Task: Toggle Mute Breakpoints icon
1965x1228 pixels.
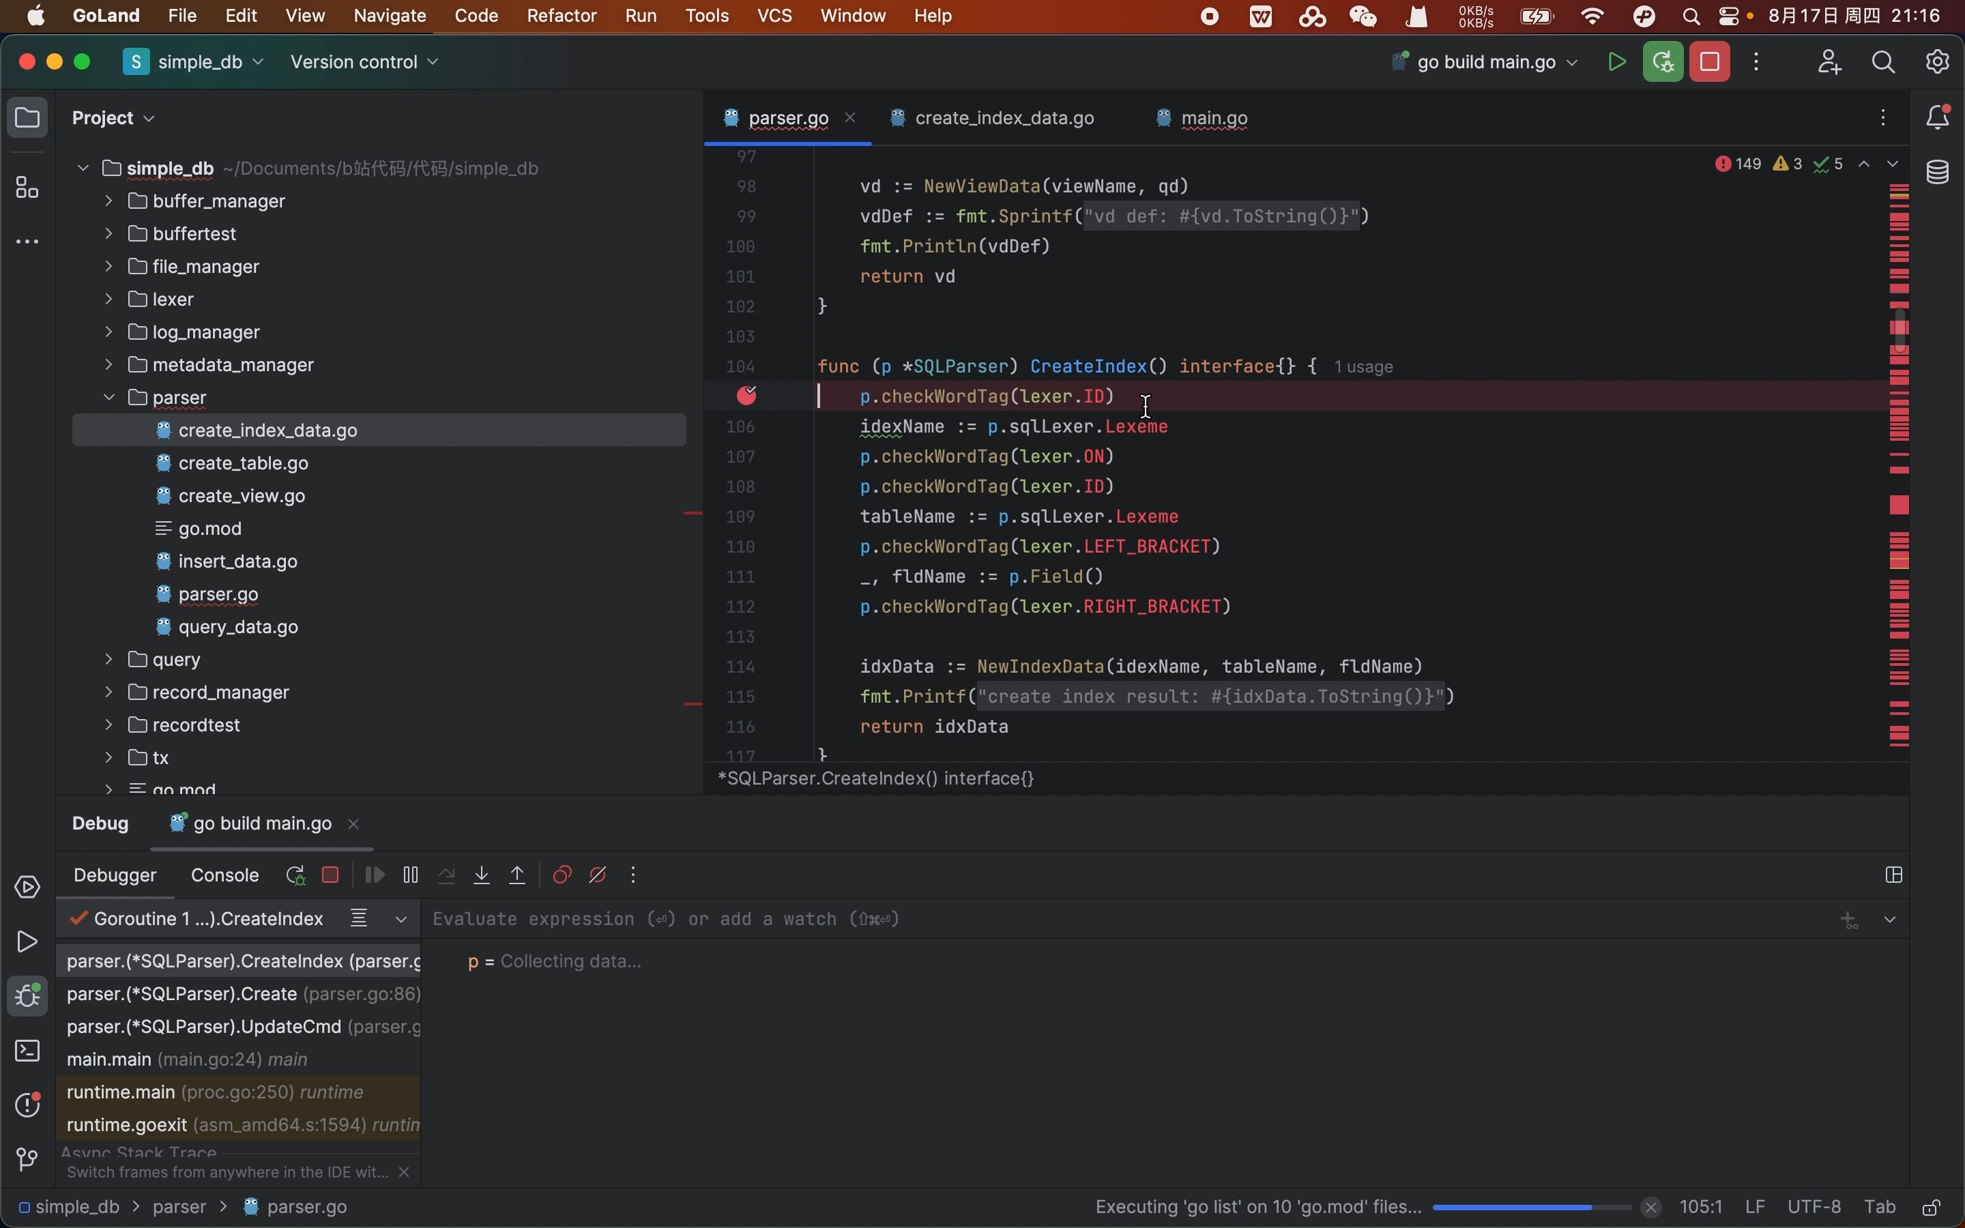Action: [598, 875]
